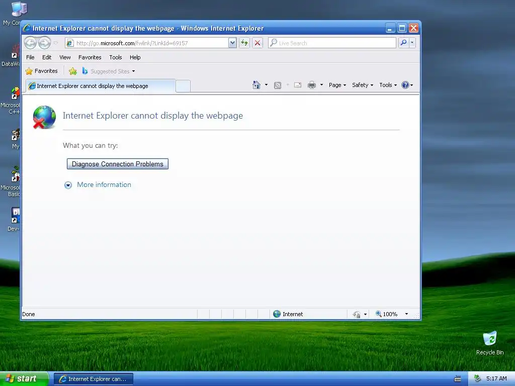Print the page with the printer icon
The image size is (515, 386).
click(x=312, y=85)
